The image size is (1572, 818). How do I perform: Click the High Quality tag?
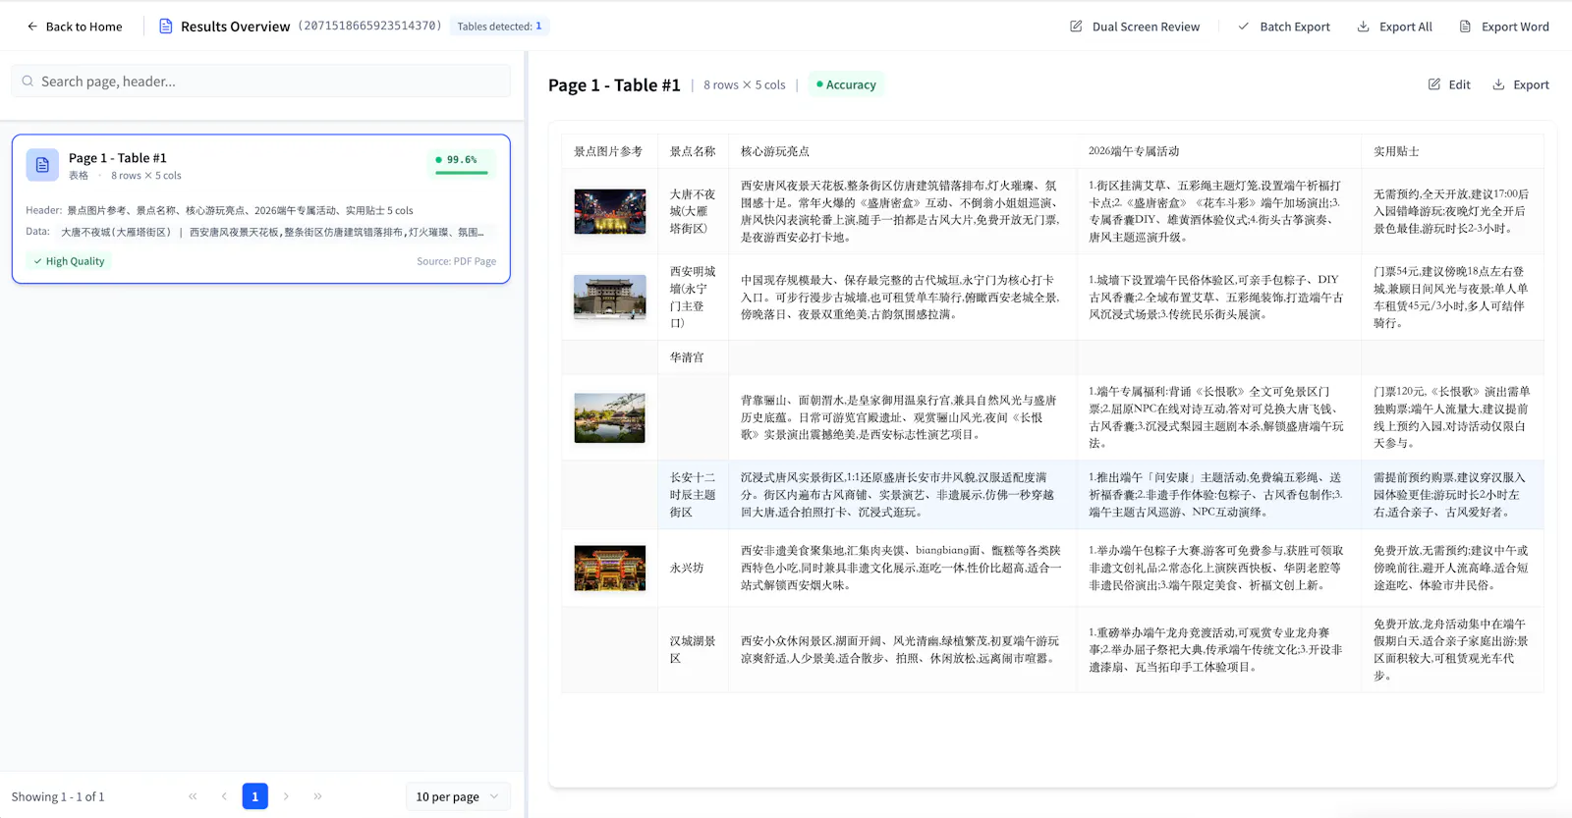tap(68, 261)
